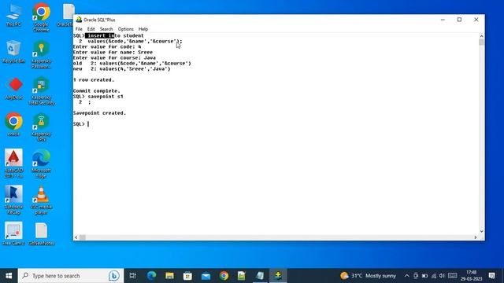Image resolution: width=504 pixels, height=283 pixels.
Task: Click 'Enter value for name: Sreee' line
Action: tap(113, 52)
